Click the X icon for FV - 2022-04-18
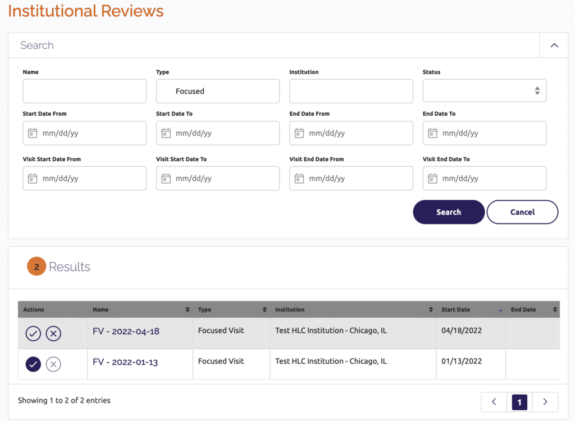Viewport: 575px width, 421px height. (53, 334)
